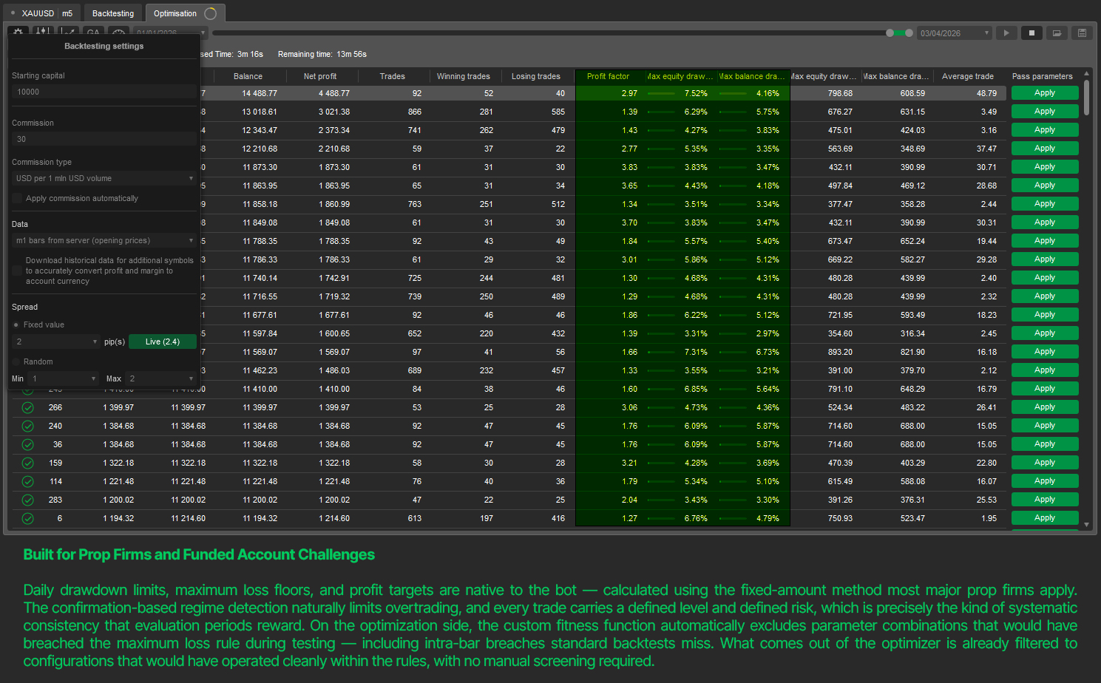This screenshot has height=683, width=1101.
Task: Open the Commission type dropdown
Action: [x=104, y=177]
